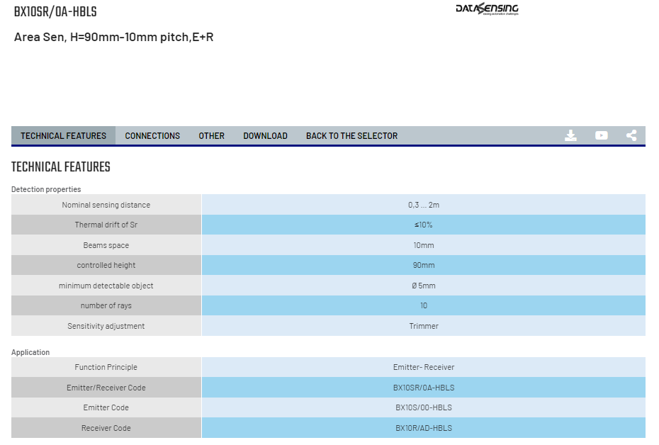Viewport: 659px width, 445px height.
Task: Select the 'Nominal sensing distance' label cell
Action: coord(106,205)
